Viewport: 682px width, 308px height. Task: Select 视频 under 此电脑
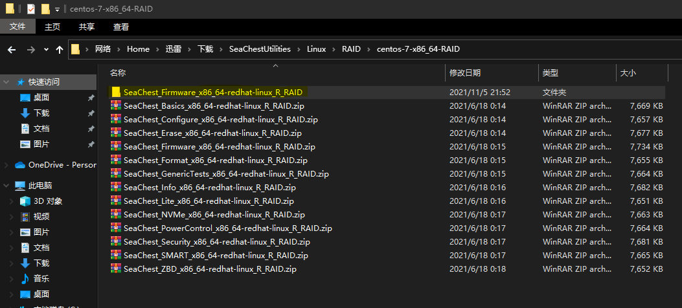coord(41,216)
